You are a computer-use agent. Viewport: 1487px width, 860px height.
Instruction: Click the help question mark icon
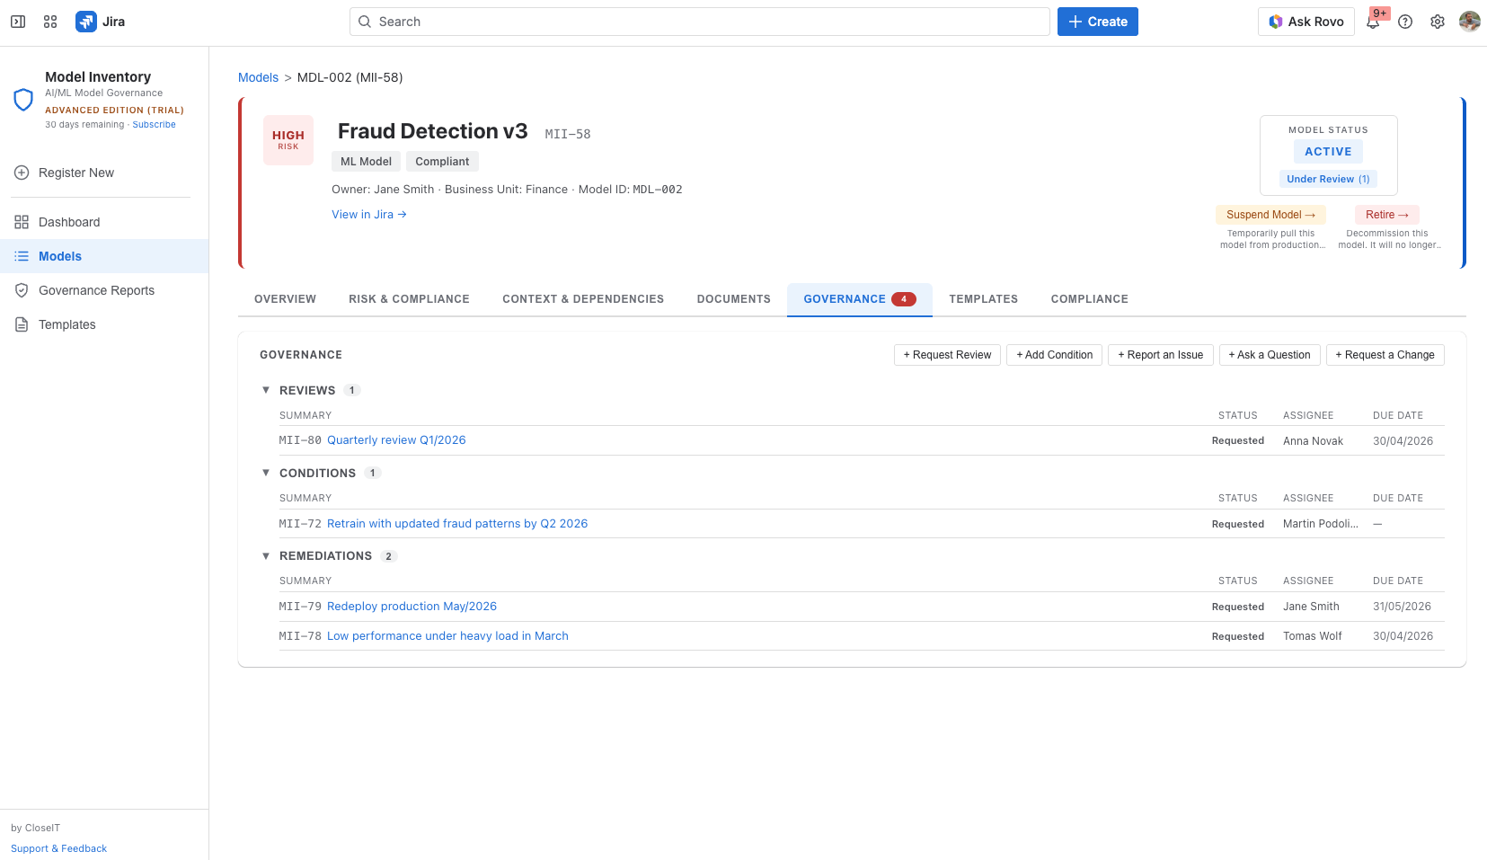click(1404, 21)
